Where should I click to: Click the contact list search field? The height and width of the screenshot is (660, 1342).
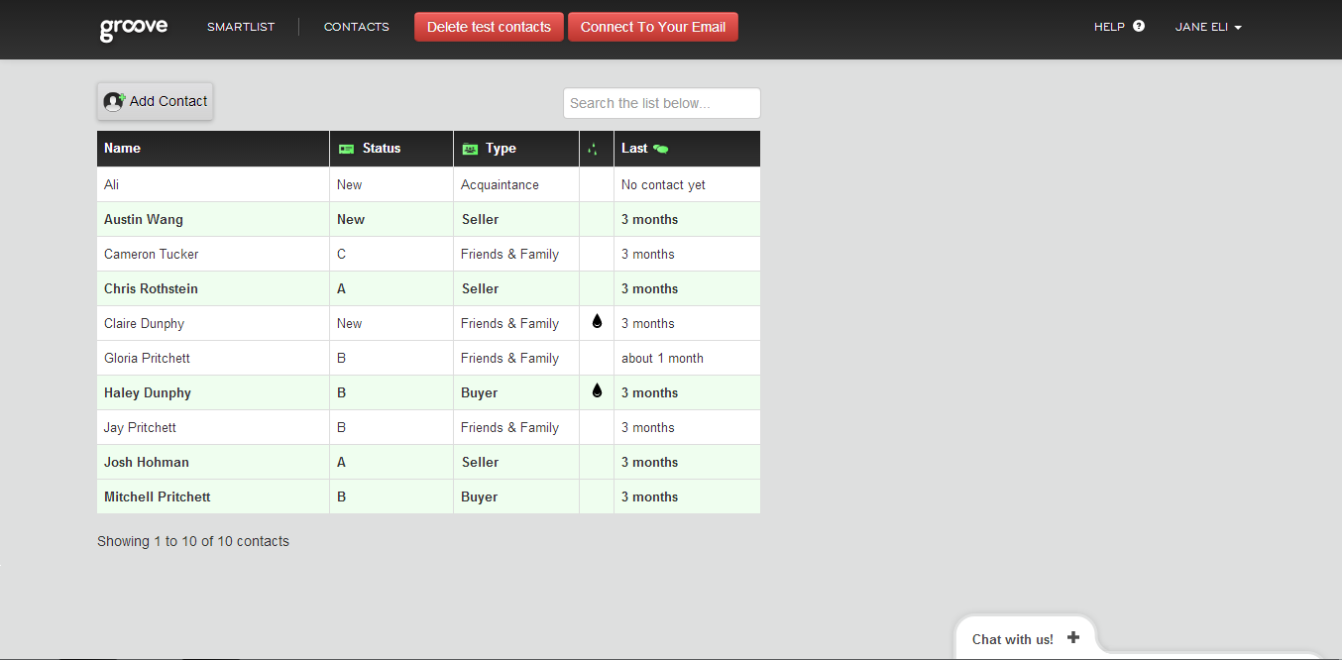pos(661,103)
